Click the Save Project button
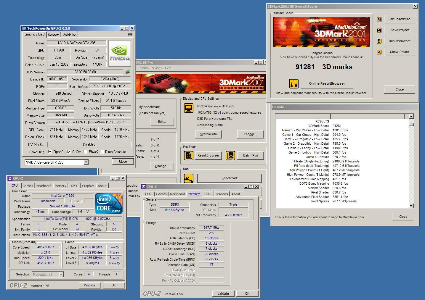This screenshot has width=425, height=300. (x=400, y=30)
